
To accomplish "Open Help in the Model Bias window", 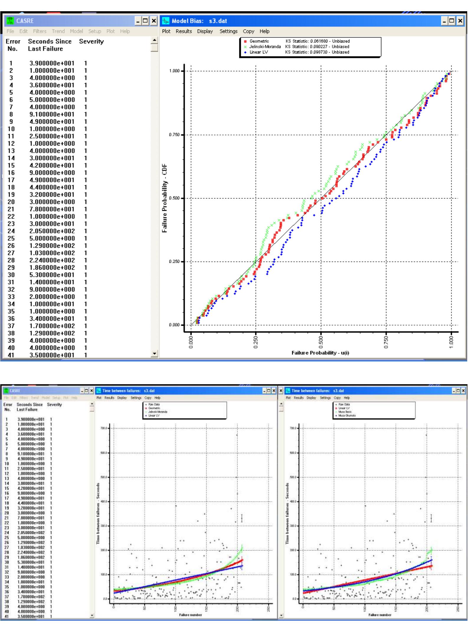I will click(x=264, y=31).
